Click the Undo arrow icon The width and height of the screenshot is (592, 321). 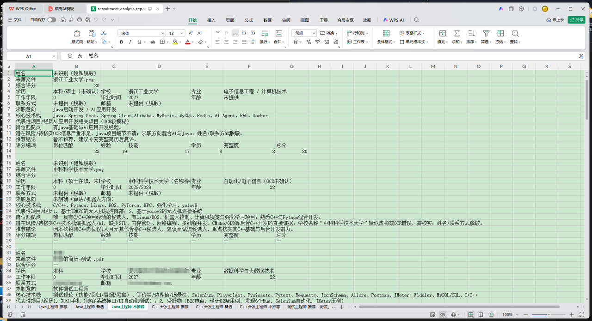(x=96, y=20)
